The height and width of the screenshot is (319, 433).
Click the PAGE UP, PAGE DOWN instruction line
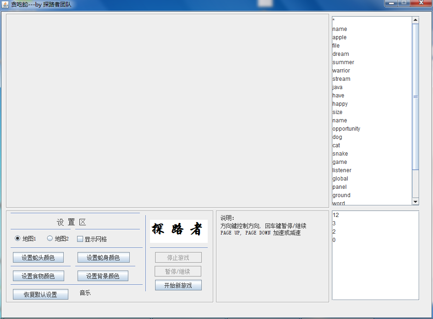click(260, 233)
